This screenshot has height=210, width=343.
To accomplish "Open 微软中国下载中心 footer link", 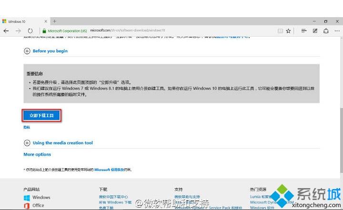I will click(113, 197).
